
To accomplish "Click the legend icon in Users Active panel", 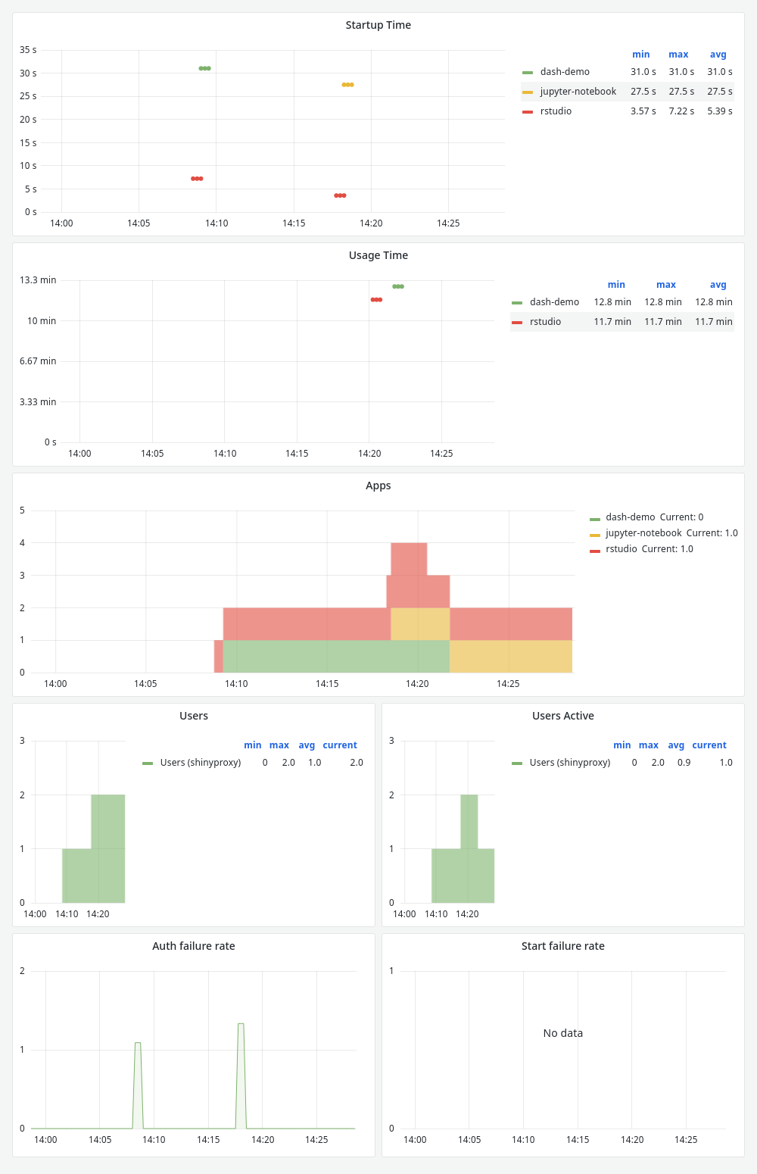I will [x=518, y=763].
